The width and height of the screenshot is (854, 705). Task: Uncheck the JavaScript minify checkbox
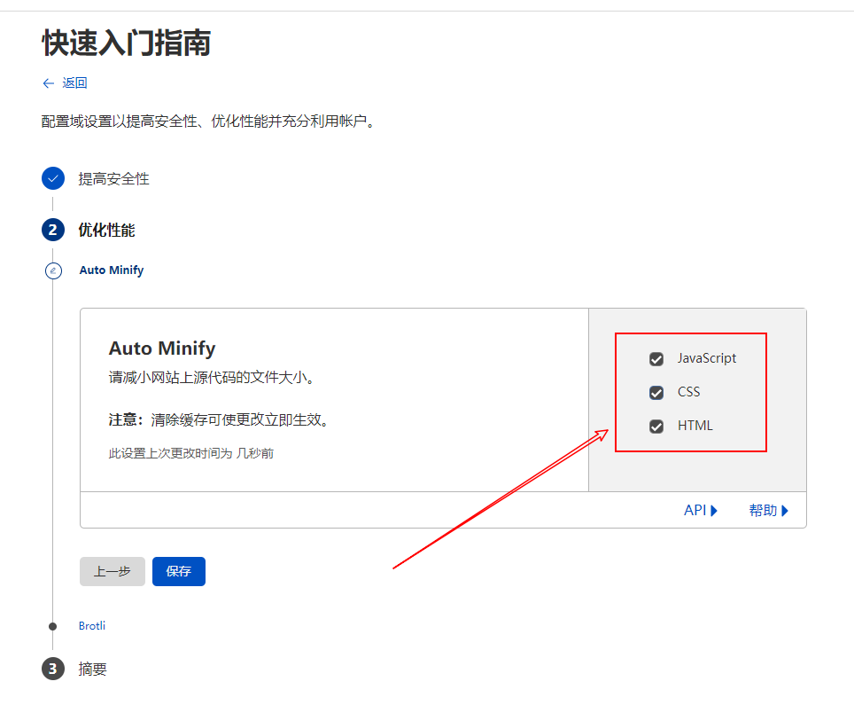(656, 358)
